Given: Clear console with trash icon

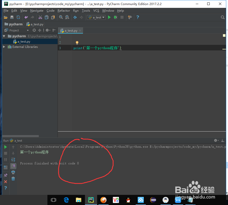Looking at the screenshot, I should (x=13, y=179).
